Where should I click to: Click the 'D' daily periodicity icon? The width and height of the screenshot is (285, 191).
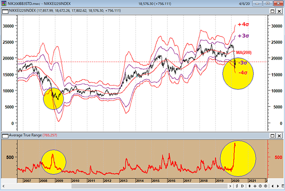click(x=242, y=186)
